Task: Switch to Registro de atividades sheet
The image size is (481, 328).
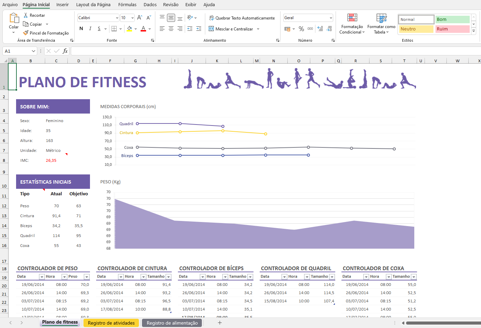Action: [111, 323]
